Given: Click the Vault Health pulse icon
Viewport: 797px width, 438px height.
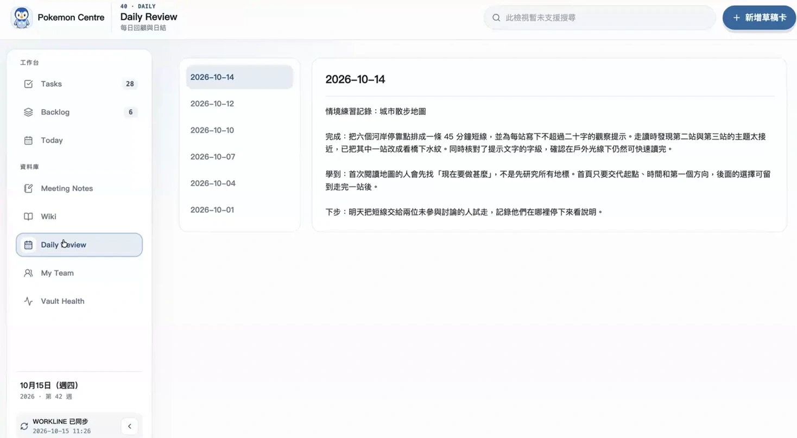Looking at the screenshot, I should pos(28,301).
